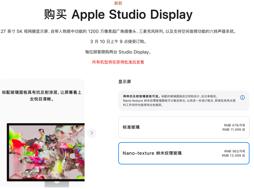Click the RMB 562/月或 monthly price
This screenshot has width=254, height=189.
coord(234,151)
